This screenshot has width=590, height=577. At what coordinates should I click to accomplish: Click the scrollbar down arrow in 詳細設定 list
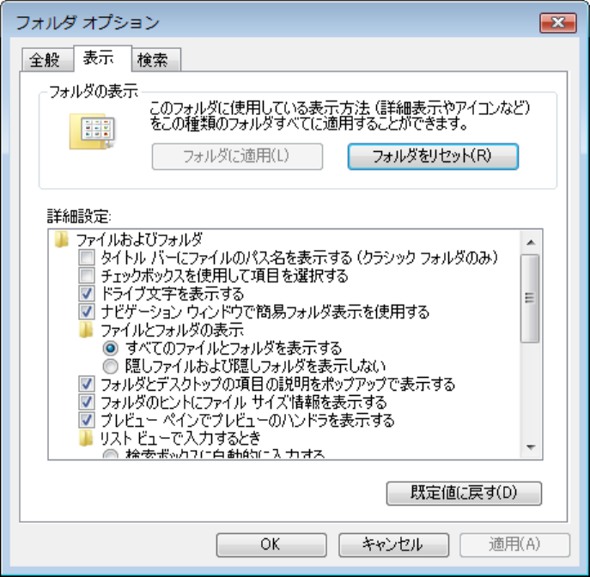point(531,447)
